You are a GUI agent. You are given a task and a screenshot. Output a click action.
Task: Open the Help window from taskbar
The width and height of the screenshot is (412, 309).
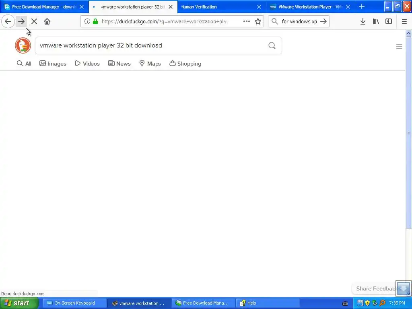tap(268, 303)
